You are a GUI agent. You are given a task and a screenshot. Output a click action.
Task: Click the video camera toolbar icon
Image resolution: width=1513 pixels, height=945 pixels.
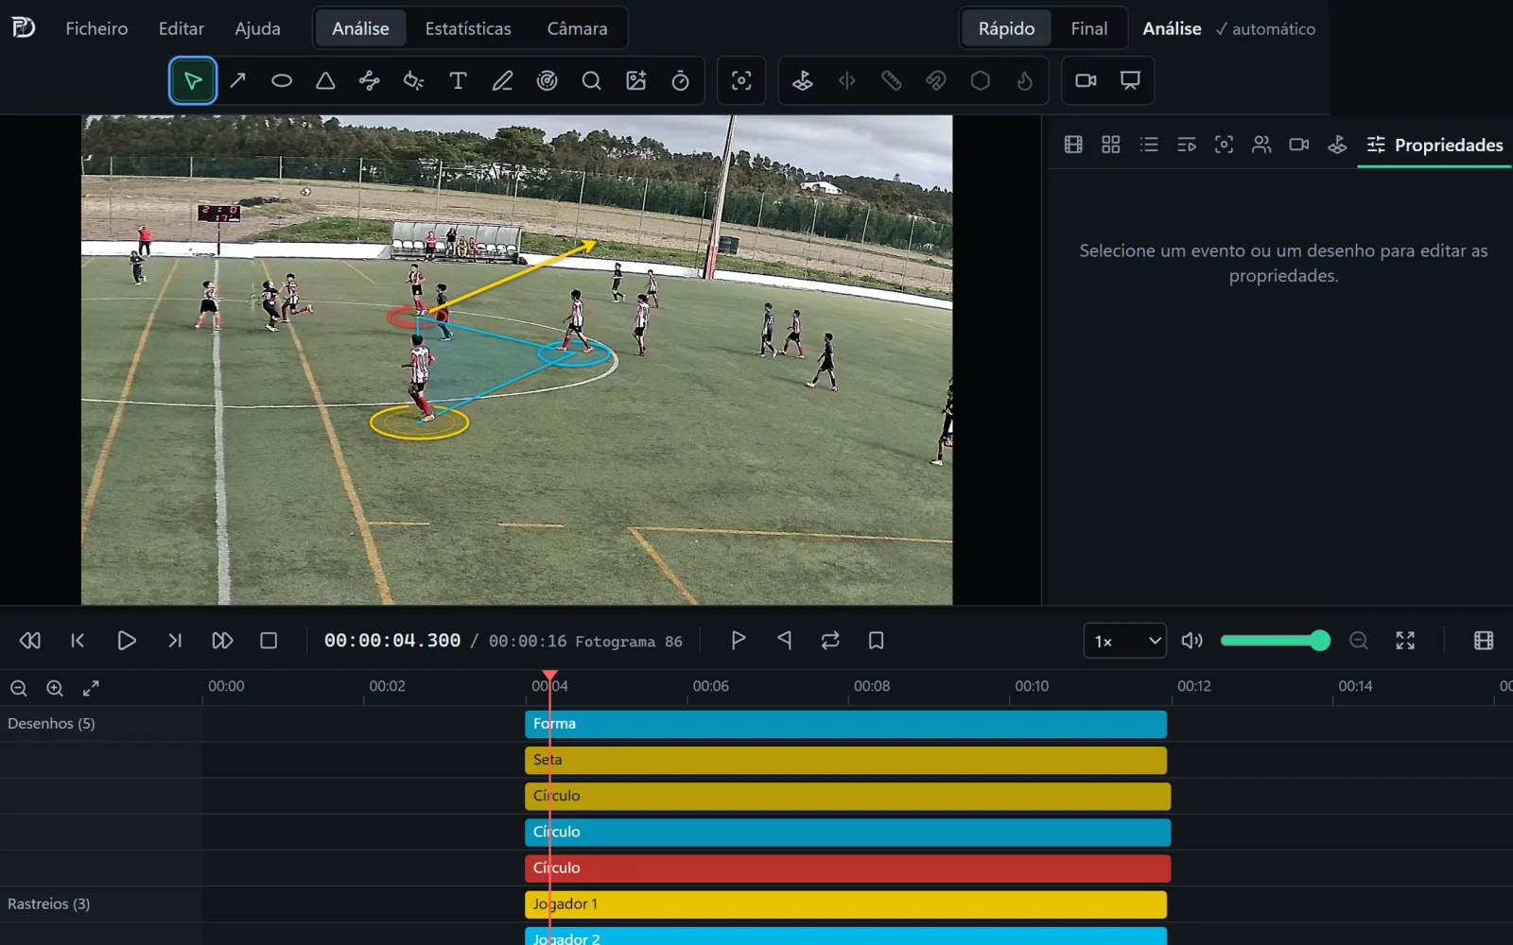(x=1086, y=80)
